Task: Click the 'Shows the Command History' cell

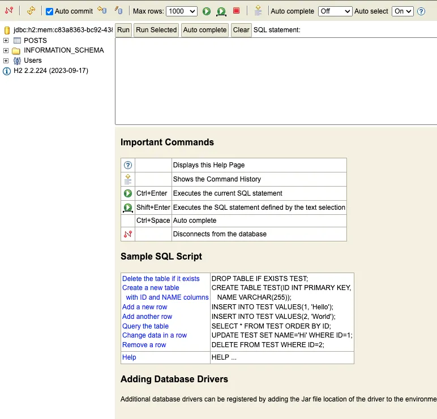Action: pyautogui.click(x=259, y=179)
